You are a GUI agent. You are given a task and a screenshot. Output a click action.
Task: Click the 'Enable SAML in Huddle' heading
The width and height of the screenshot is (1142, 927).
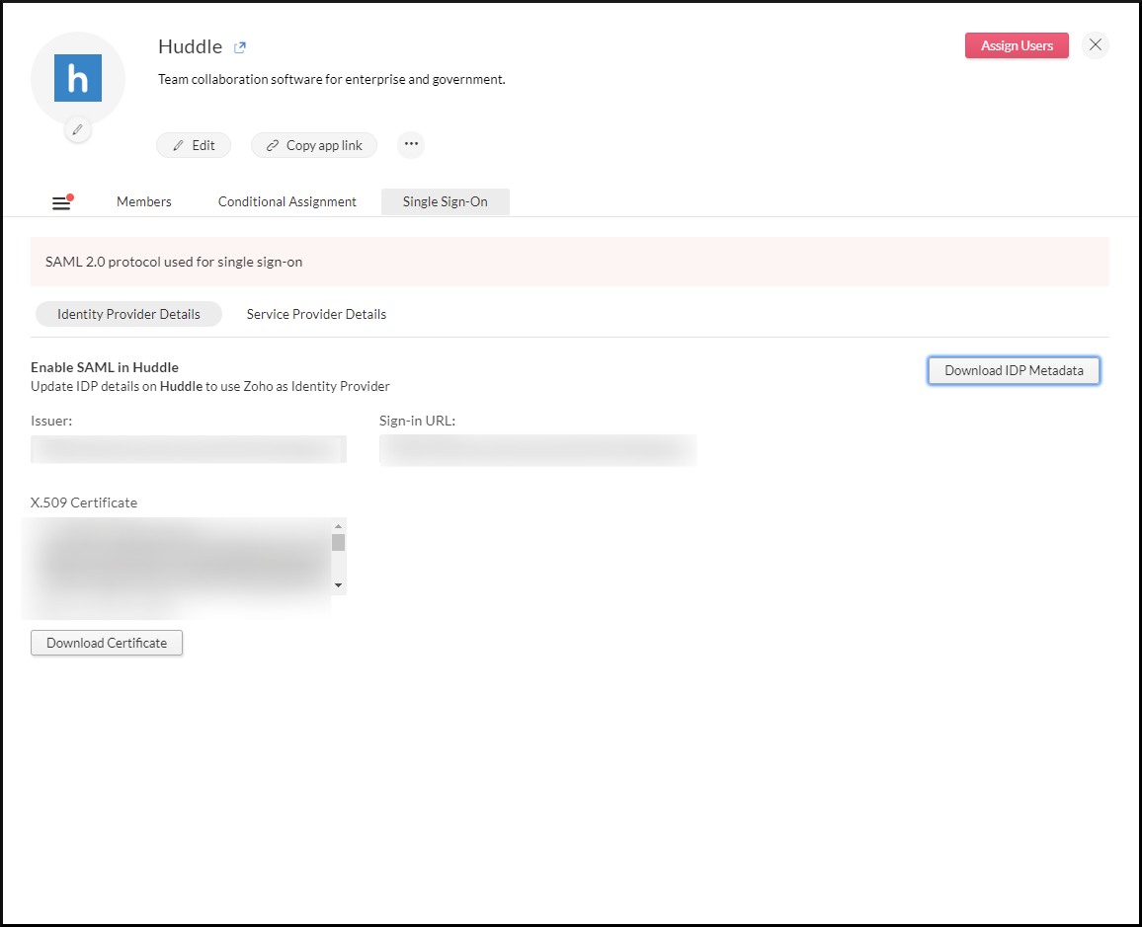pyautogui.click(x=104, y=367)
